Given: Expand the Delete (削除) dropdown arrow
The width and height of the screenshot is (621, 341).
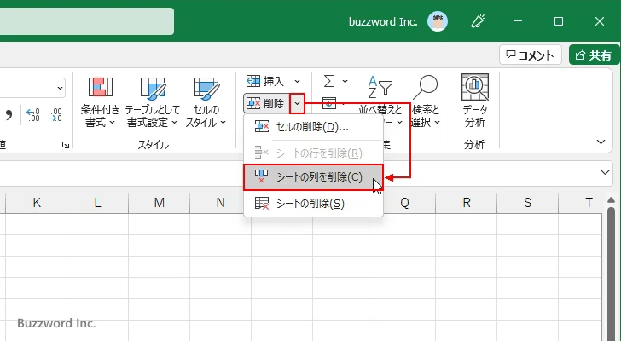Looking at the screenshot, I should pos(297,104).
